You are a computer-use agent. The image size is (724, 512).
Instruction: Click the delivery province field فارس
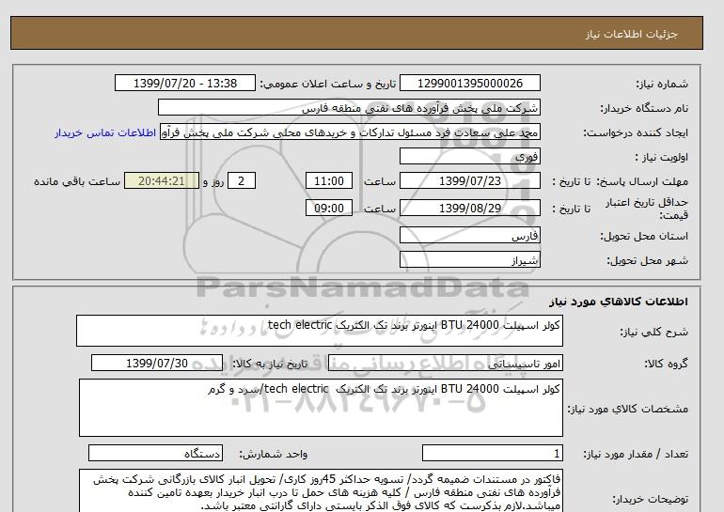(x=469, y=235)
